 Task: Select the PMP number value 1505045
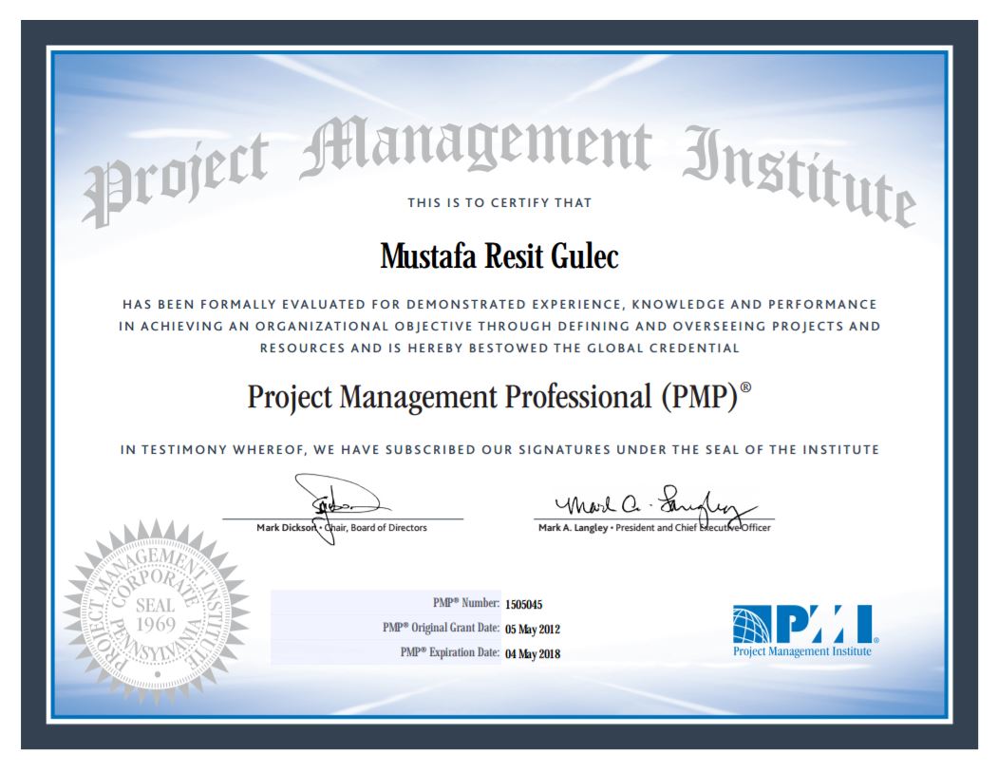(x=524, y=605)
